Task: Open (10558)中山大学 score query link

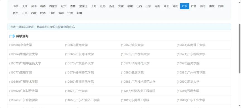Action: click(x=21, y=45)
